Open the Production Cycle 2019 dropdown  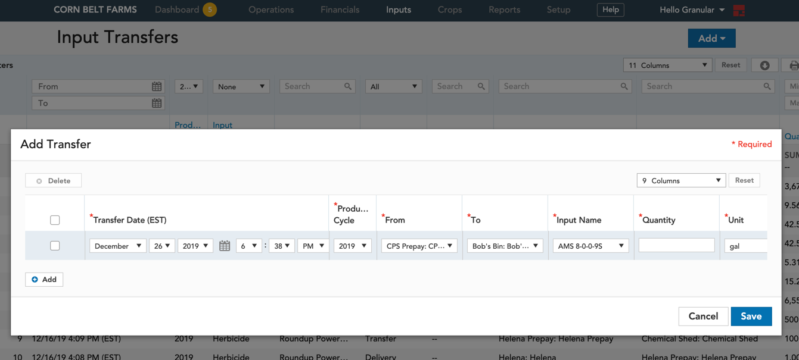[353, 246]
